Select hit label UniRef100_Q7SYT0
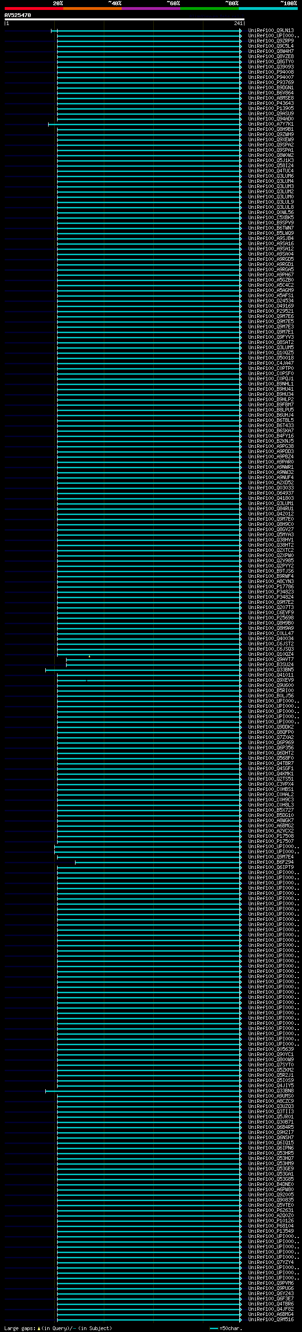302x1332 pixels. coord(271,1065)
